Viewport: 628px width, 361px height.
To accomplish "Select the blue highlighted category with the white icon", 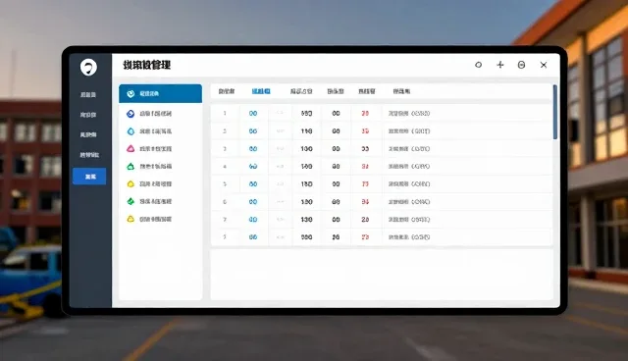I will click(x=160, y=93).
